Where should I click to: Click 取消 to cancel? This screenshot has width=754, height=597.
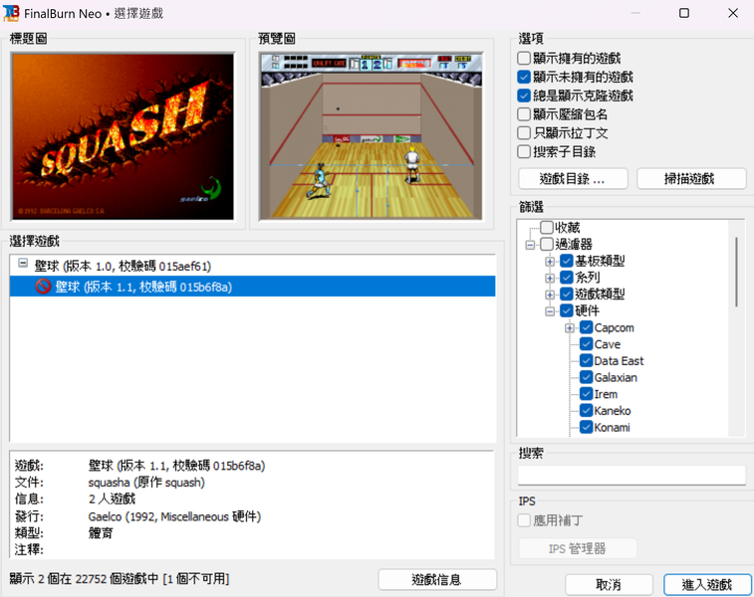pyautogui.click(x=609, y=584)
